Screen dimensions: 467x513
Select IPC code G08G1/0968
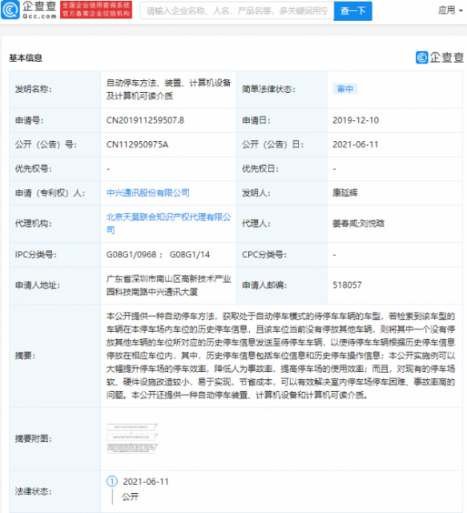131,255
